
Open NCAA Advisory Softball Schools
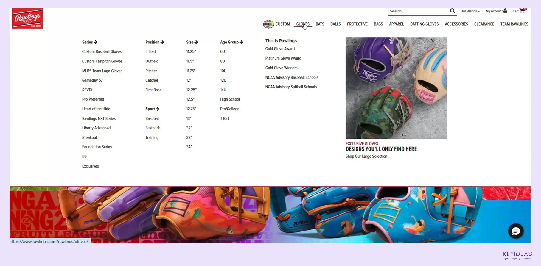click(291, 87)
